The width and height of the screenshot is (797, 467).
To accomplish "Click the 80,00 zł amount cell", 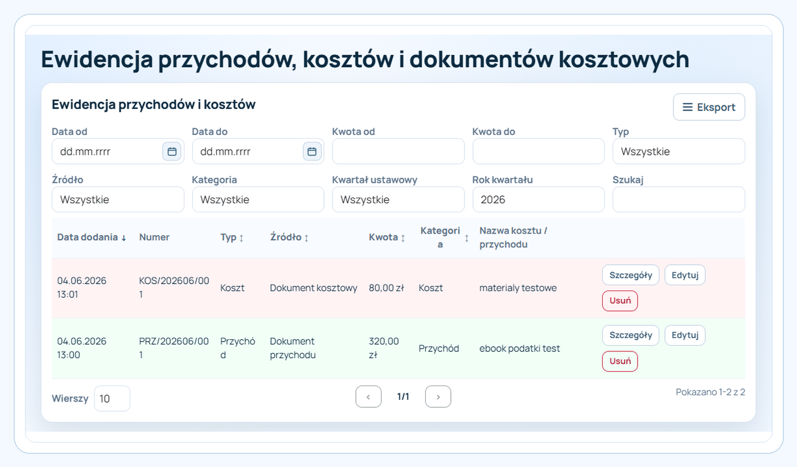I will click(387, 288).
